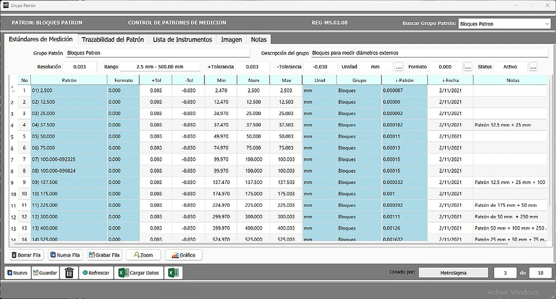Click the Status field showing Activo
The image size is (556, 299).
(510, 67)
